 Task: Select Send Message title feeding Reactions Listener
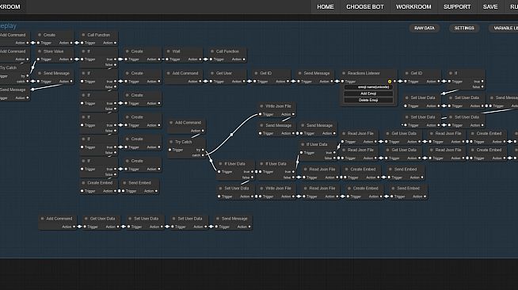[x=317, y=74]
